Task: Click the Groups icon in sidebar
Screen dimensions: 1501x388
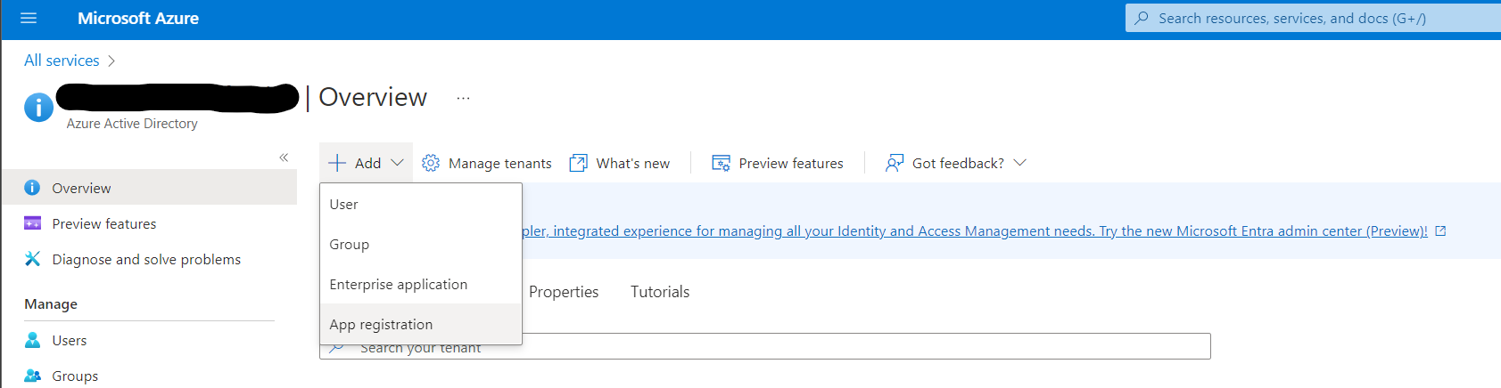Action: click(x=33, y=376)
